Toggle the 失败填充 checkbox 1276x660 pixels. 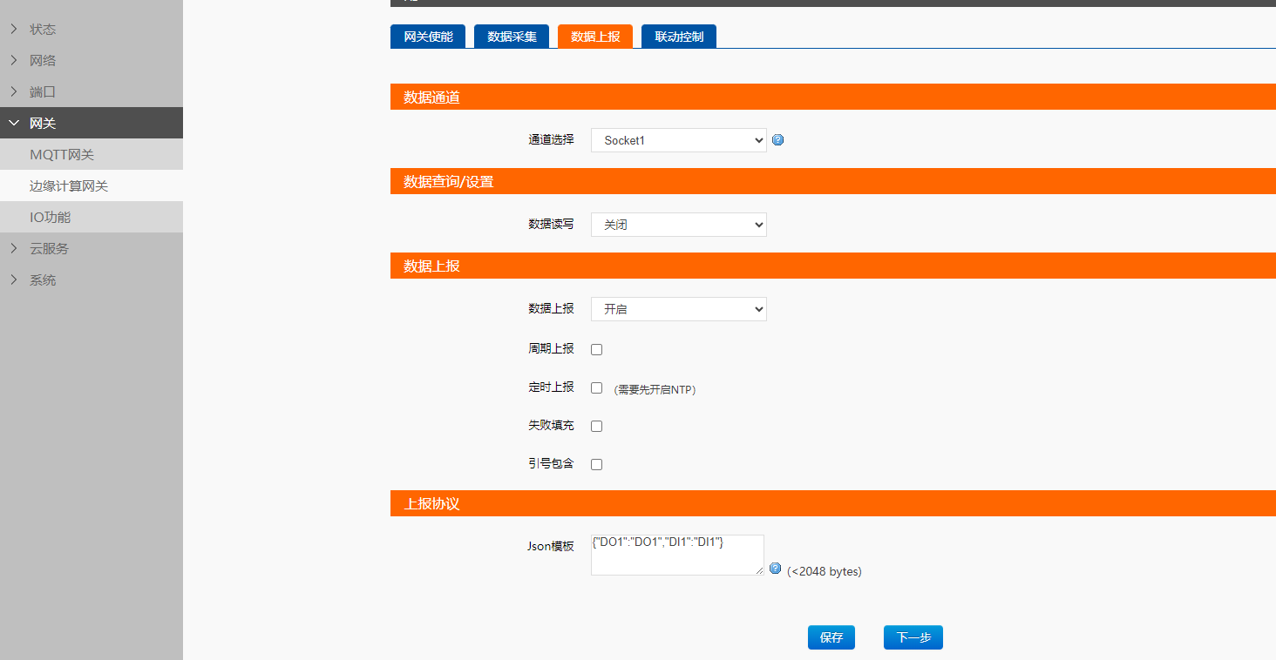(597, 426)
